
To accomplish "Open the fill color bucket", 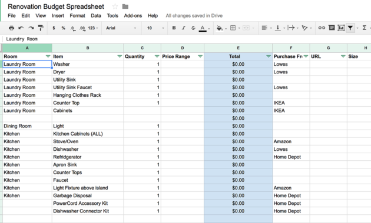I will pos(220,28).
